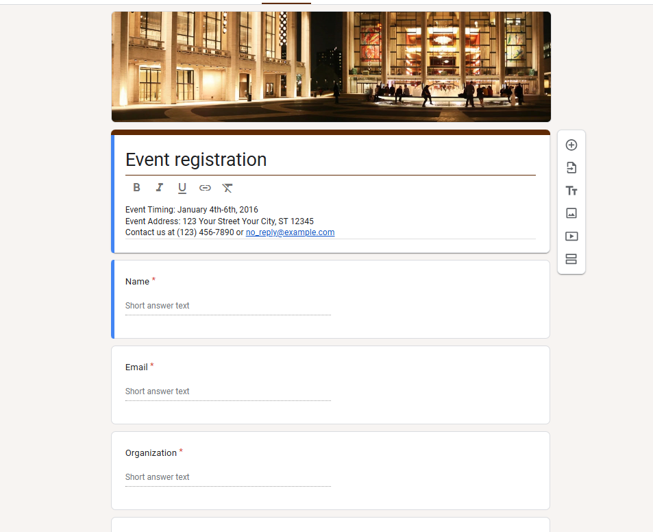Click the short answer field under Email

[x=227, y=391]
